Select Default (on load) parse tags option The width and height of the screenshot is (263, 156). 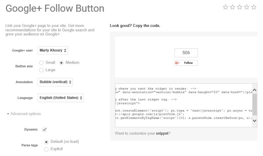click(x=47, y=142)
